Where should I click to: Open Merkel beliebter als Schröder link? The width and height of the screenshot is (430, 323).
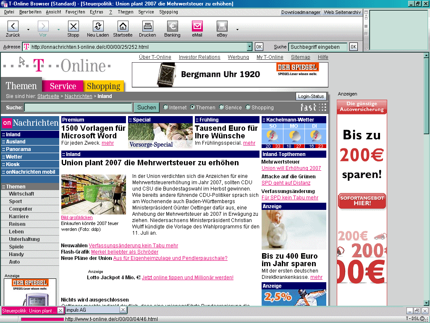pyautogui.click(x=125, y=252)
